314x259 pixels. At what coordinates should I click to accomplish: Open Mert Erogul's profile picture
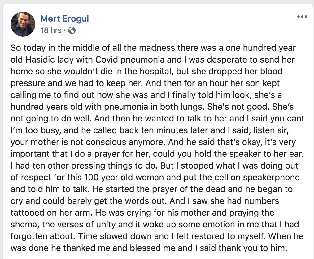(x=23, y=24)
